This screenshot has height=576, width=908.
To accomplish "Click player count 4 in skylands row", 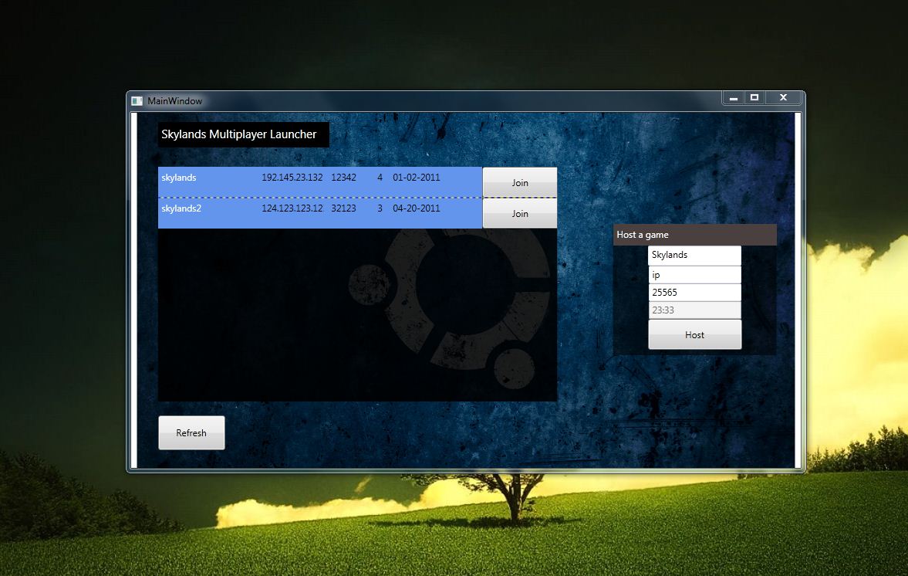I will 380,178.
